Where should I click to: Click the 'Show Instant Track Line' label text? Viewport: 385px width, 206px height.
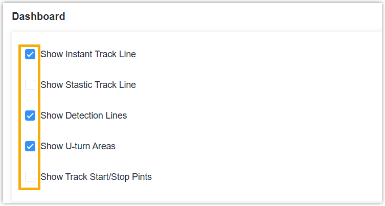(x=88, y=54)
